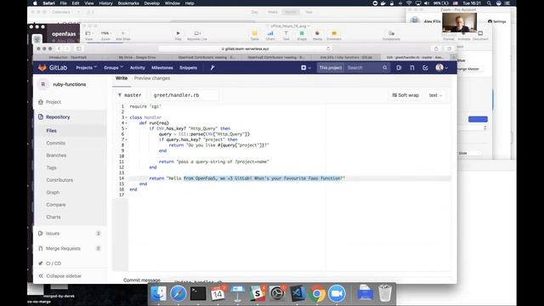Image resolution: width=544 pixels, height=306 pixels.
Task: Collapse the if ENV fold arrow on line 5
Action: [x=126, y=128]
